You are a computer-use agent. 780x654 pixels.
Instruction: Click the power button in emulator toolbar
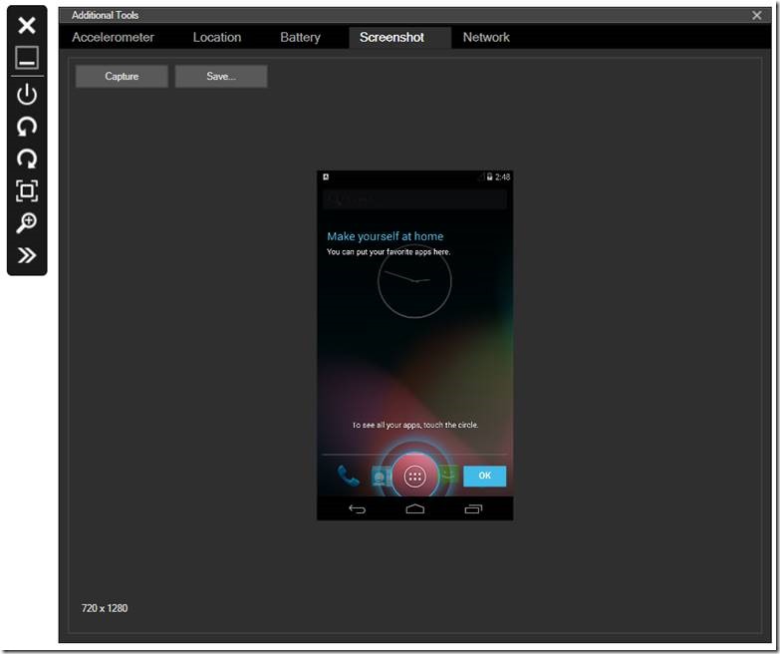pyautogui.click(x=27, y=95)
